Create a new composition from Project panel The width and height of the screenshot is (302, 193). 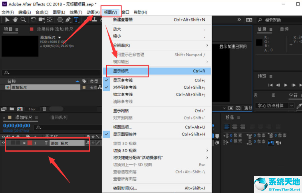coord(20,109)
